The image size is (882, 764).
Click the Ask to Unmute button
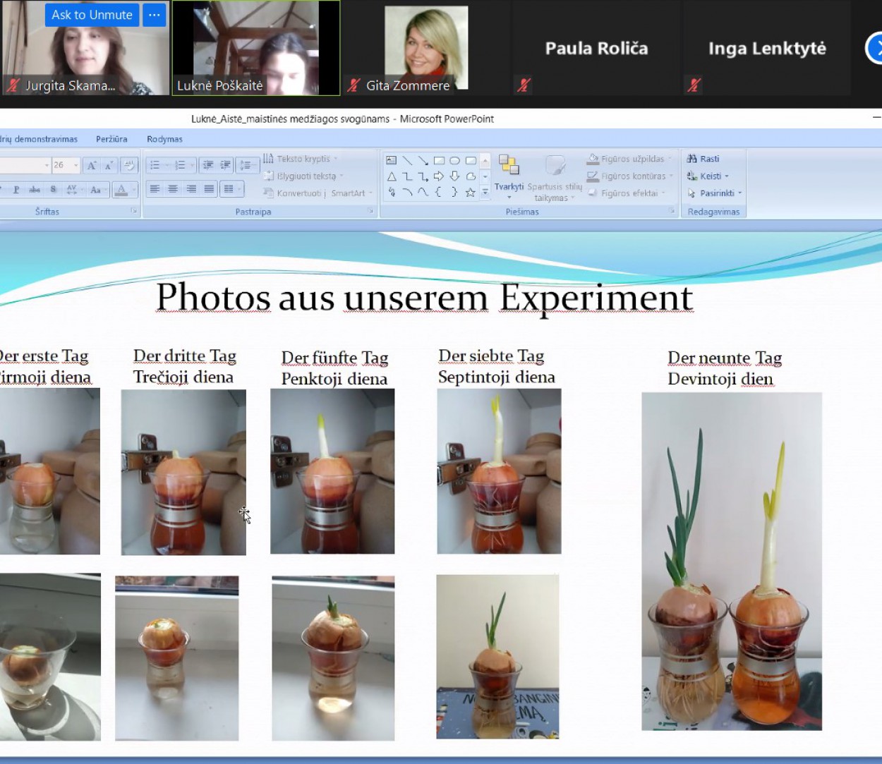[92, 15]
